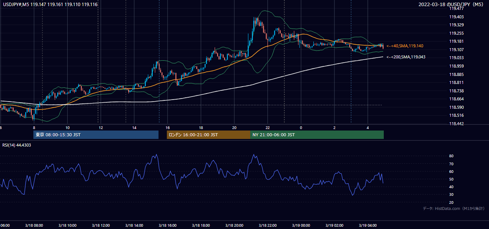Click RSI scale label 30

coord(452,194)
